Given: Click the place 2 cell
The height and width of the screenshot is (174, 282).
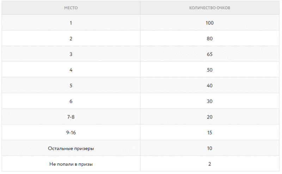Looking at the screenshot, I should [71, 38].
